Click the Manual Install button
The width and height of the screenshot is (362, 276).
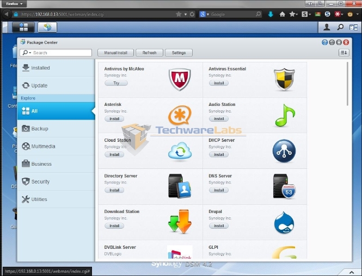[115, 53]
